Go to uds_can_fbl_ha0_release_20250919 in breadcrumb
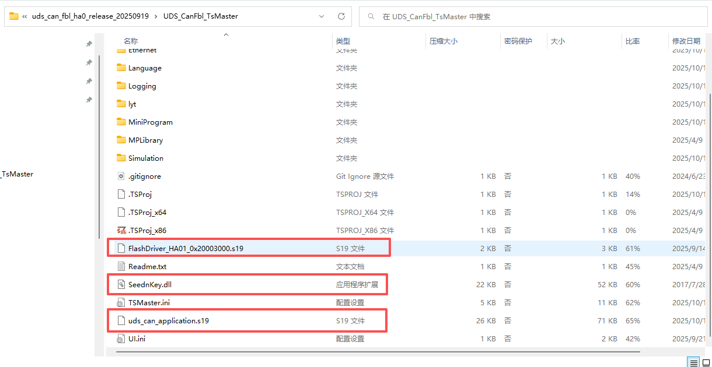The width and height of the screenshot is (712, 367). click(90, 16)
